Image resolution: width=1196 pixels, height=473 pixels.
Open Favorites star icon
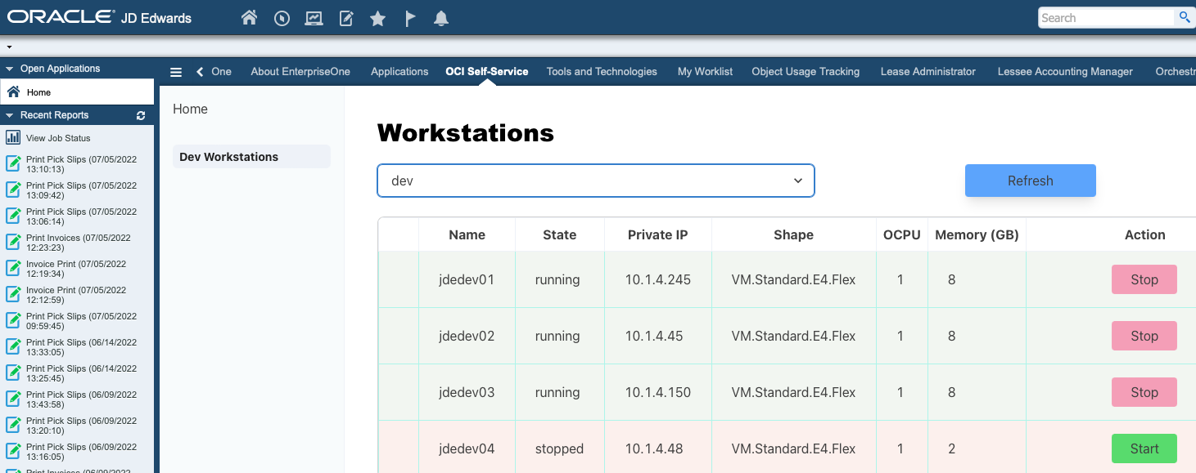[377, 18]
